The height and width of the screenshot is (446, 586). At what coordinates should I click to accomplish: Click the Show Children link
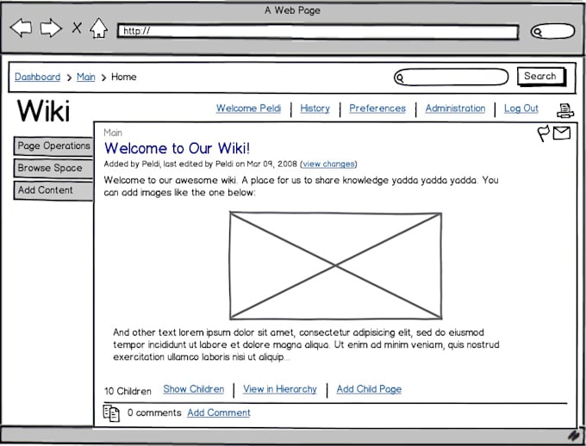194,389
